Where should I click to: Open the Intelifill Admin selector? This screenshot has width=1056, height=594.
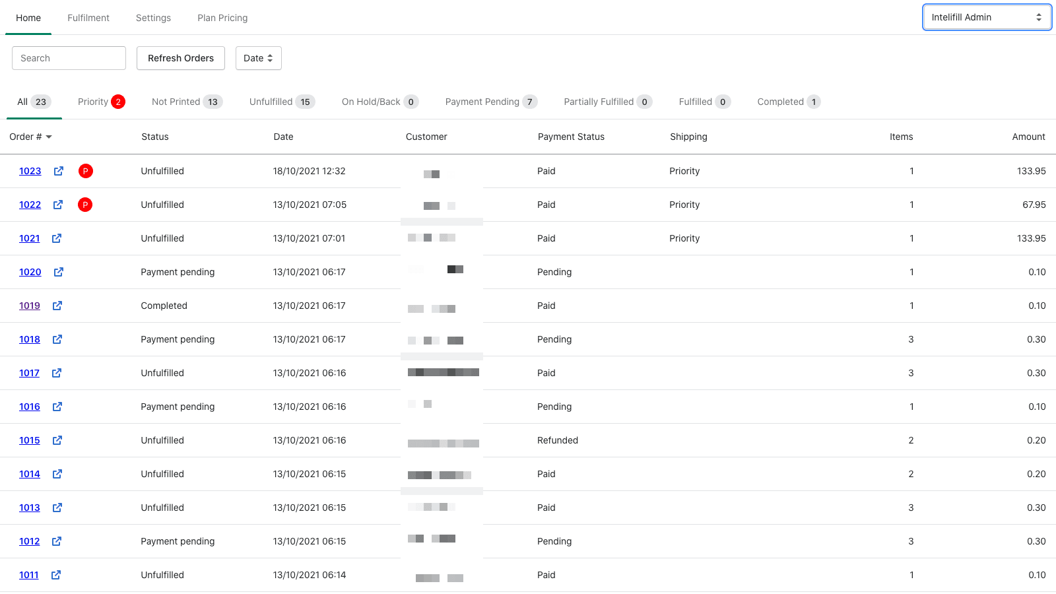click(x=986, y=17)
